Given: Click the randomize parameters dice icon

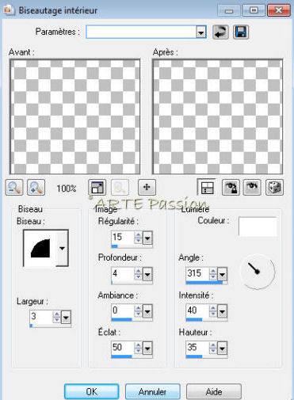Looking at the screenshot, I should pos(274,188).
